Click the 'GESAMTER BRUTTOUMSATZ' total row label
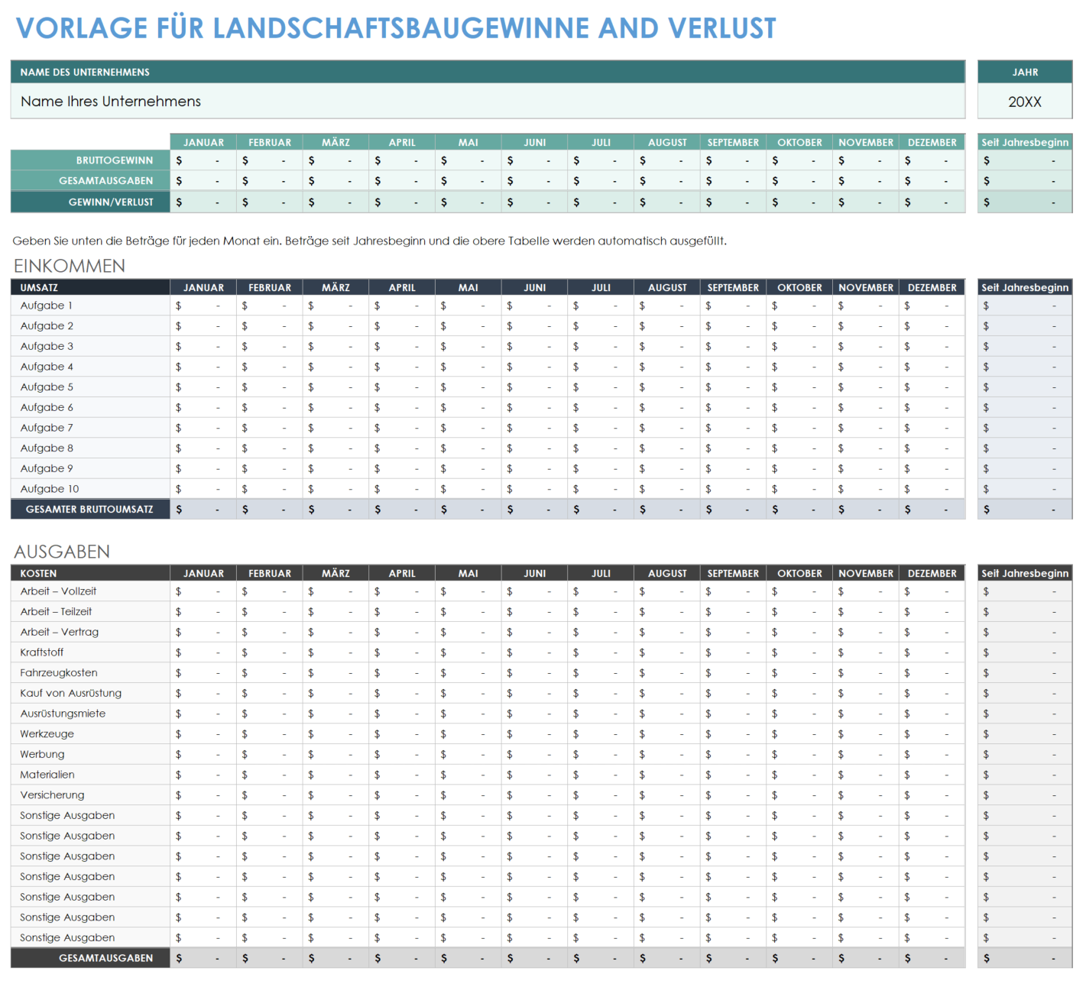Image resolution: width=1086 pixels, height=984 pixels. [x=90, y=509]
